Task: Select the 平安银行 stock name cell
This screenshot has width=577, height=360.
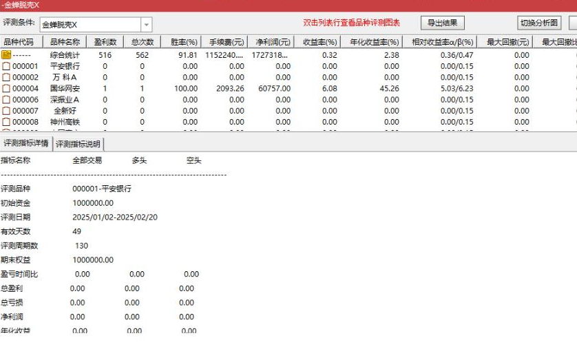Action: [65, 67]
